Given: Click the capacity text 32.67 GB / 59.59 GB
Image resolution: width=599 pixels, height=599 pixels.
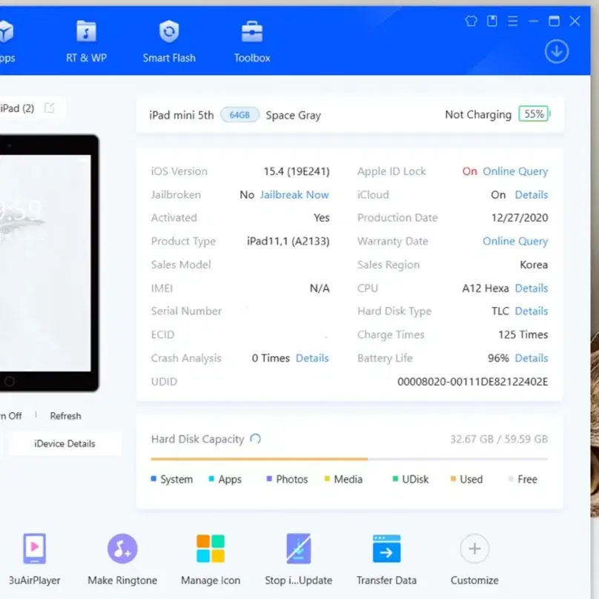Looking at the screenshot, I should (x=499, y=439).
